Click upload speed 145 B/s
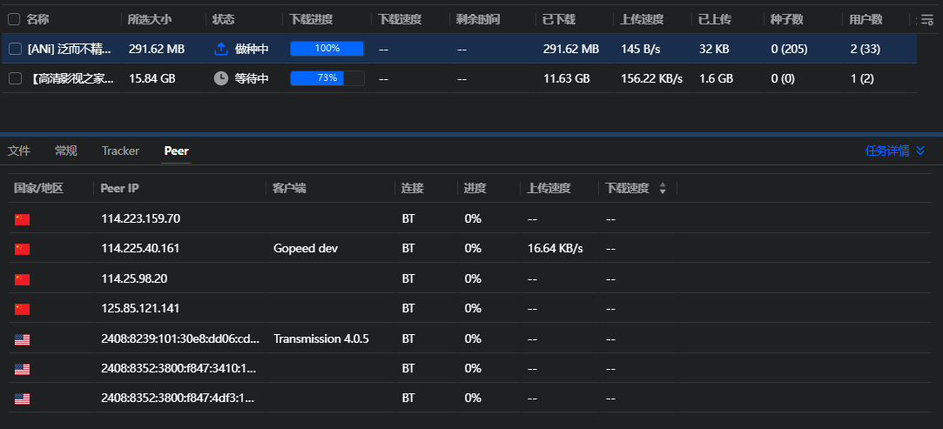This screenshot has height=429, width=943. pyautogui.click(x=641, y=50)
